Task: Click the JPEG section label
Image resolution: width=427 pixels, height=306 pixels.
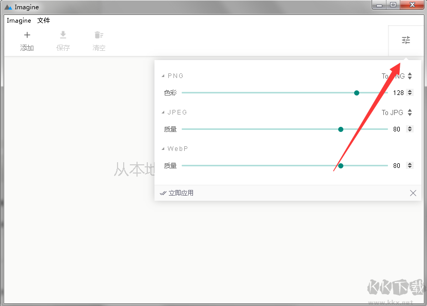Action: tap(177, 112)
